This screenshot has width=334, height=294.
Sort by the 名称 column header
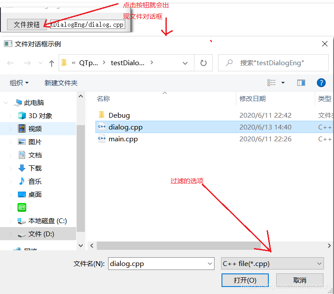[103, 98]
